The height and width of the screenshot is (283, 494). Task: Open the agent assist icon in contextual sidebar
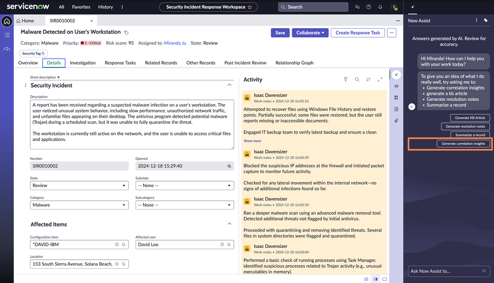396,86
